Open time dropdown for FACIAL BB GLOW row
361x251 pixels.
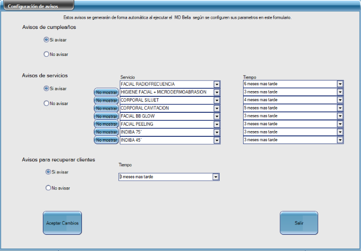point(340,116)
